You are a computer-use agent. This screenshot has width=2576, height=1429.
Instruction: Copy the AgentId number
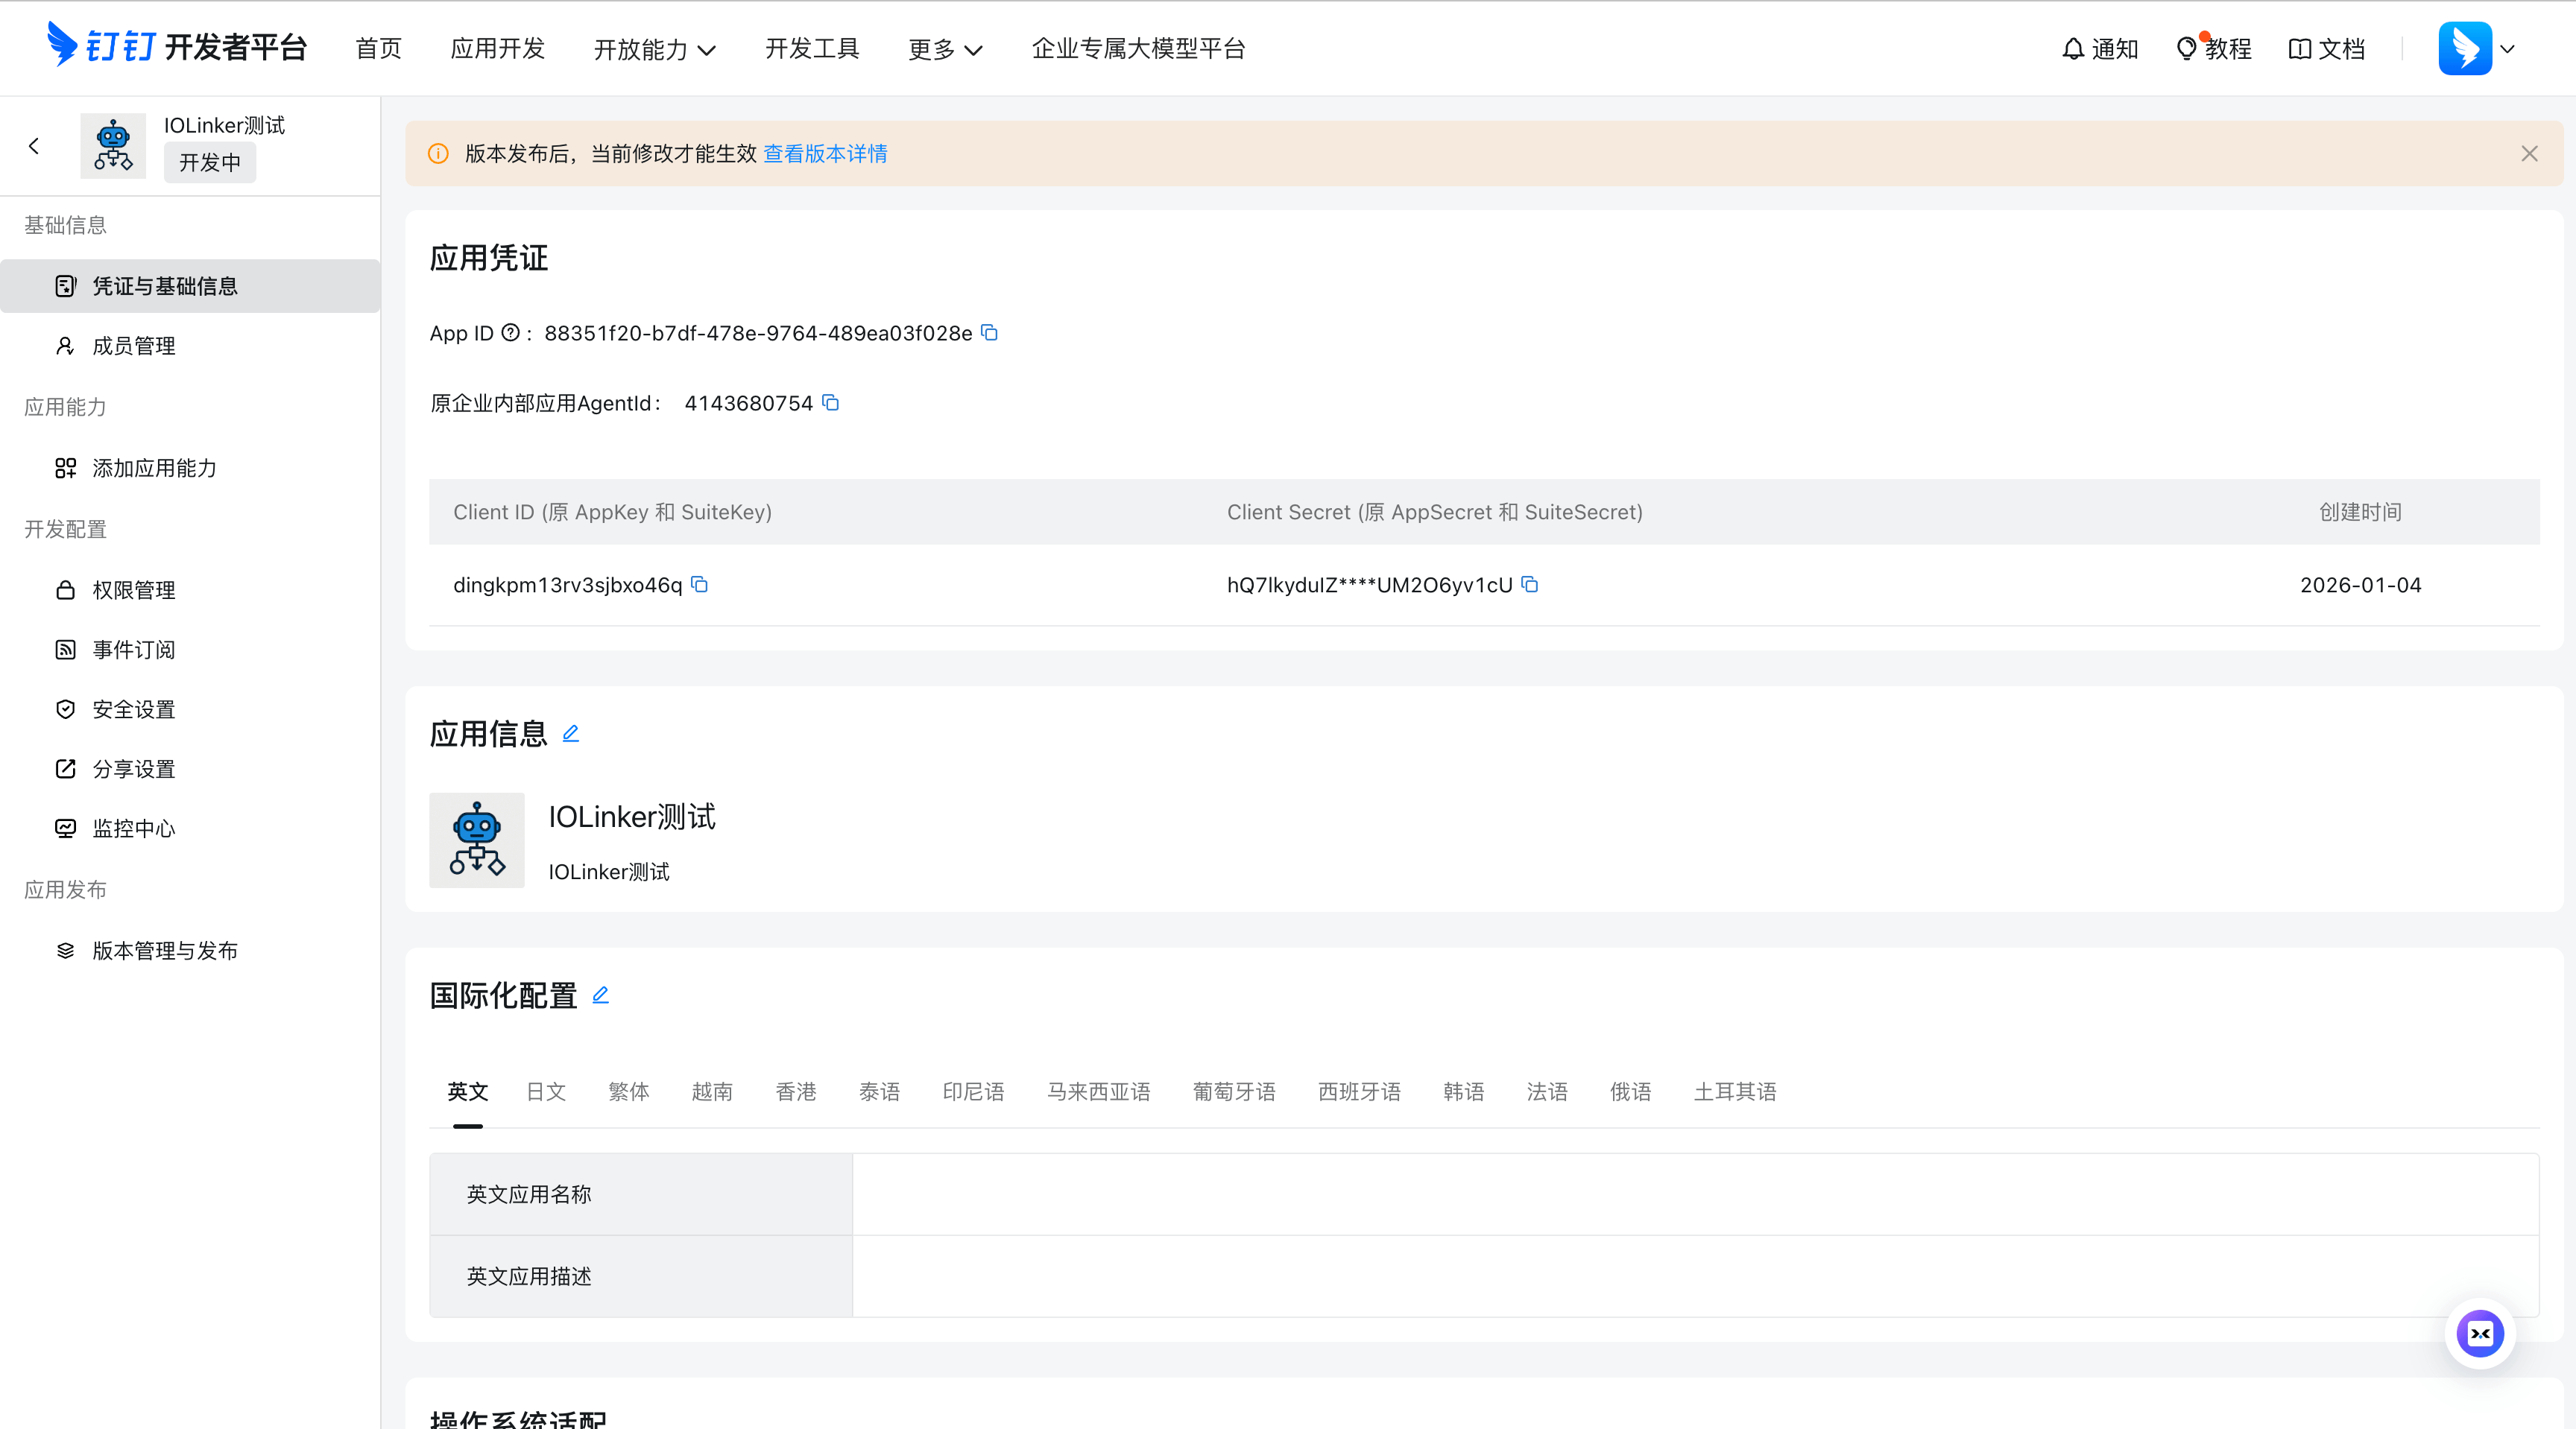click(830, 403)
